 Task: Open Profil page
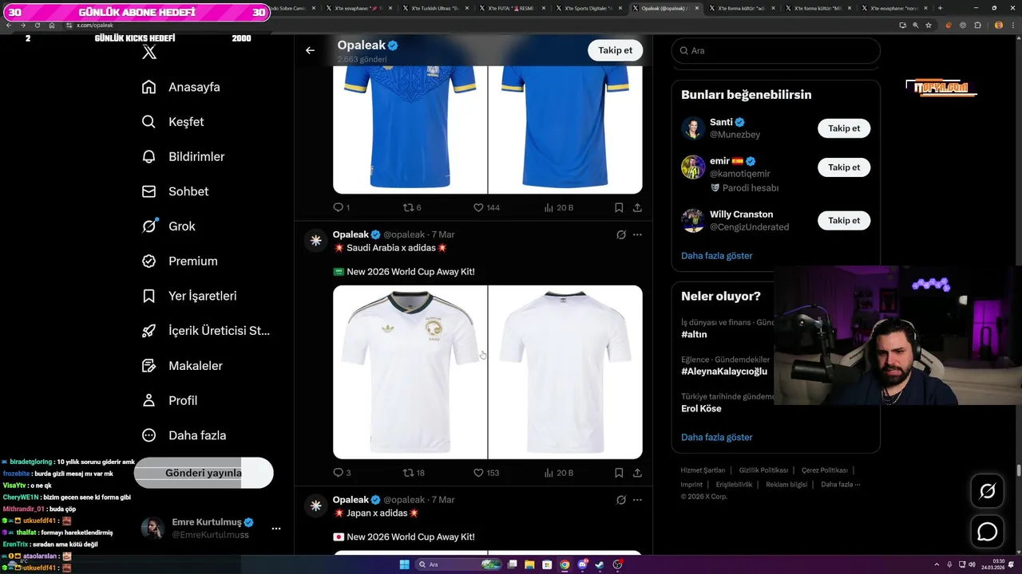pyautogui.click(x=169, y=400)
